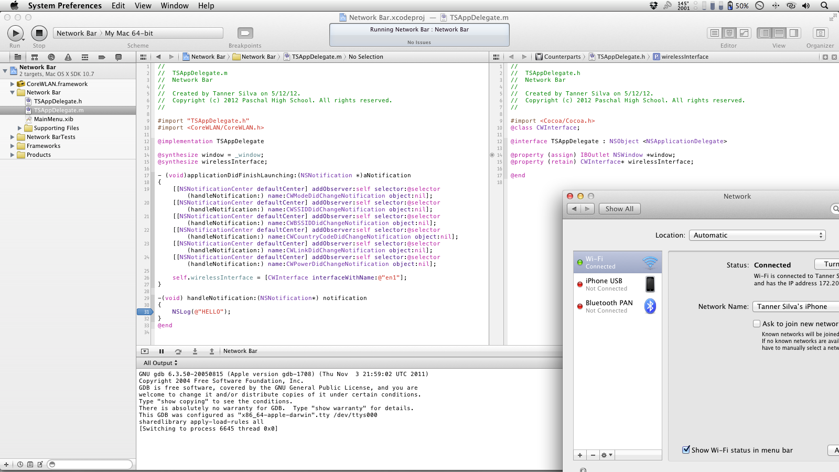Click the navigator filter search field
The width and height of the screenshot is (839, 472).
[x=90, y=464]
